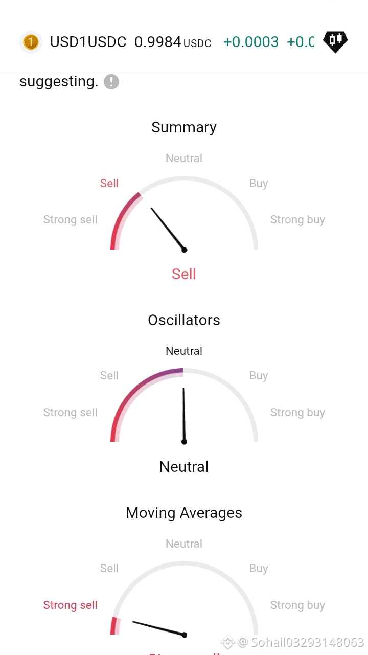The width and height of the screenshot is (368, 655).
Task: Select Strong buy label on Summary gauge
Action: (x=297, y=220)
